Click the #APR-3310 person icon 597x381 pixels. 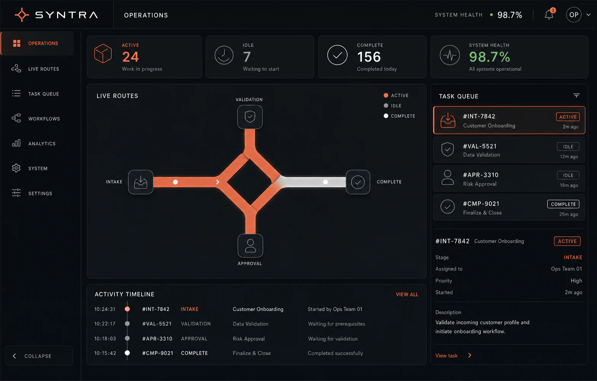pos(447,177)
